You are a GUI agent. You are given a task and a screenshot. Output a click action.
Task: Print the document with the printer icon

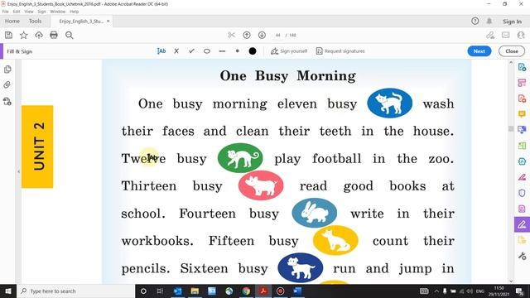pos(54,35)
